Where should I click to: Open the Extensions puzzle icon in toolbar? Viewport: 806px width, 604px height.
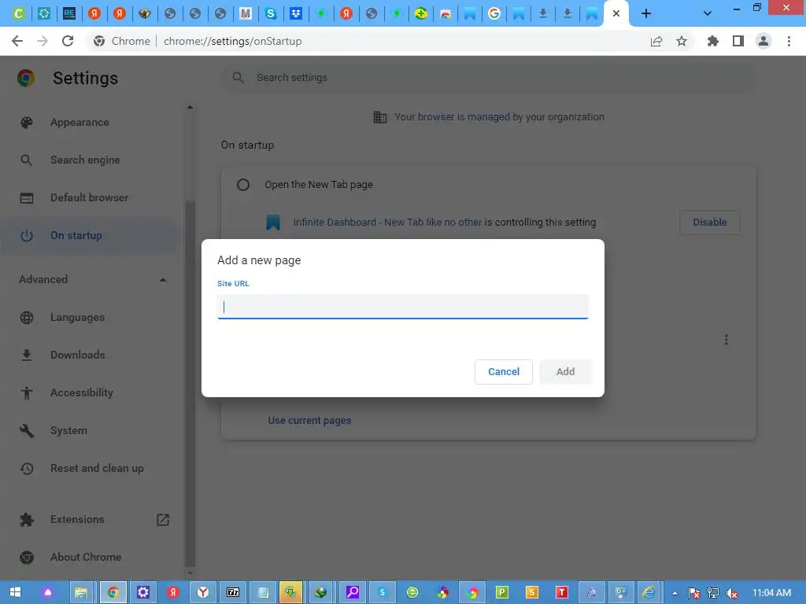click(712, 41)
